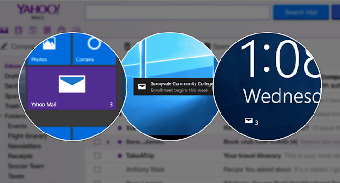Check the Sara...James message checkbox

tap(97, 142)
